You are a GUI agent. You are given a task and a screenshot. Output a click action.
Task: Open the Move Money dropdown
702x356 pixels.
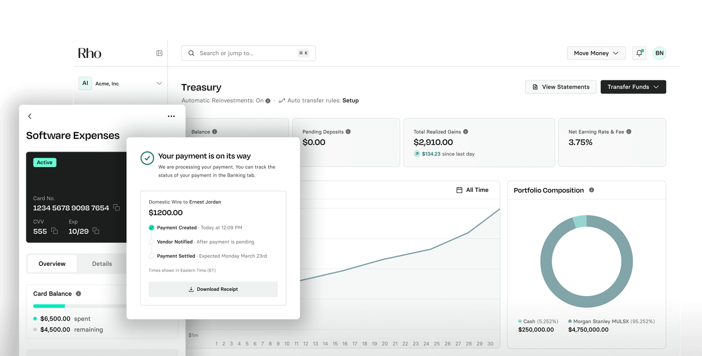click(x=596, y=53)
